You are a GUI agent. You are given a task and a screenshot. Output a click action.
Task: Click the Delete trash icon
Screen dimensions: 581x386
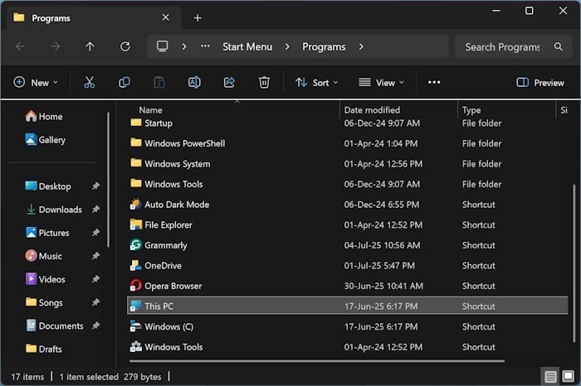264,82
